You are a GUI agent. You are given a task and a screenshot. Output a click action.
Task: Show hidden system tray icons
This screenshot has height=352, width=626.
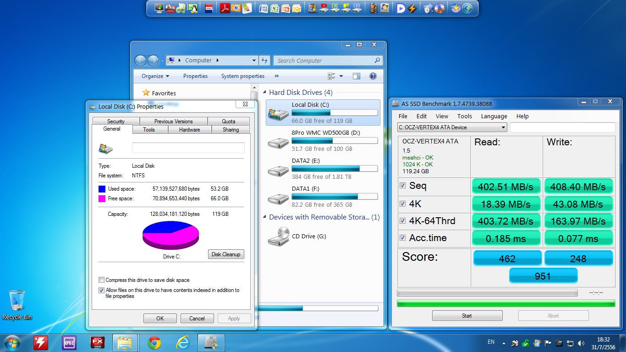(x=504, y=343)
